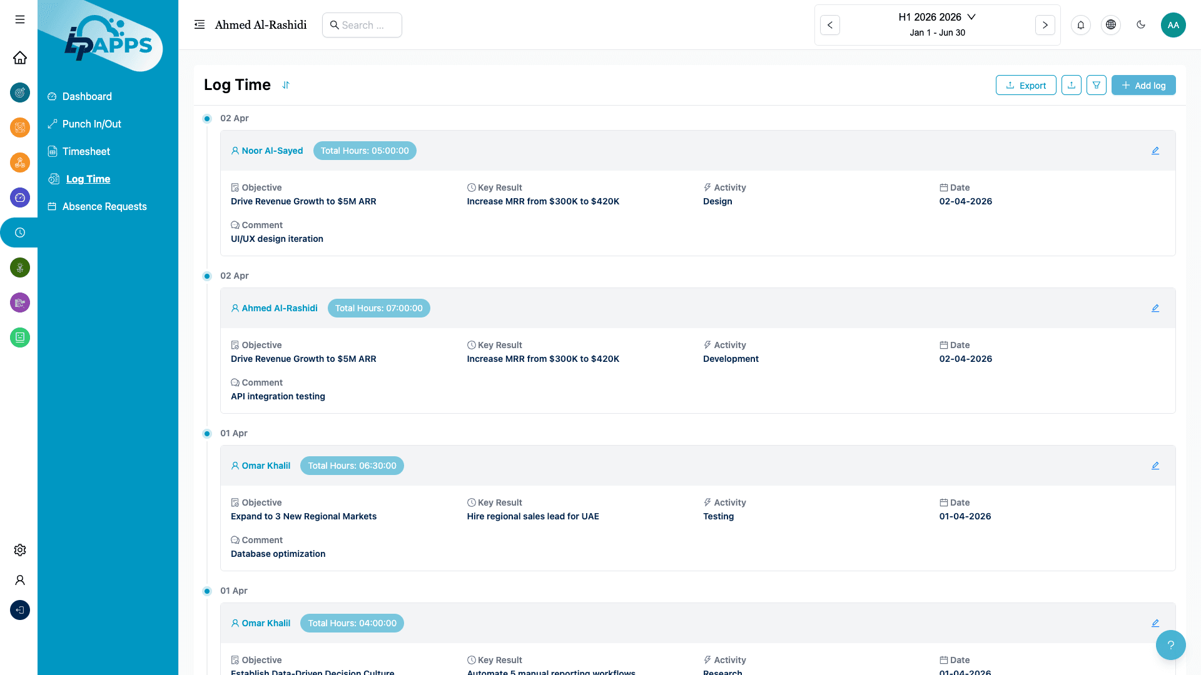The height and width of the screenshot is (675, 1201).
Task: Toggle dark mode moon icon
Action: coord(1140,25)
